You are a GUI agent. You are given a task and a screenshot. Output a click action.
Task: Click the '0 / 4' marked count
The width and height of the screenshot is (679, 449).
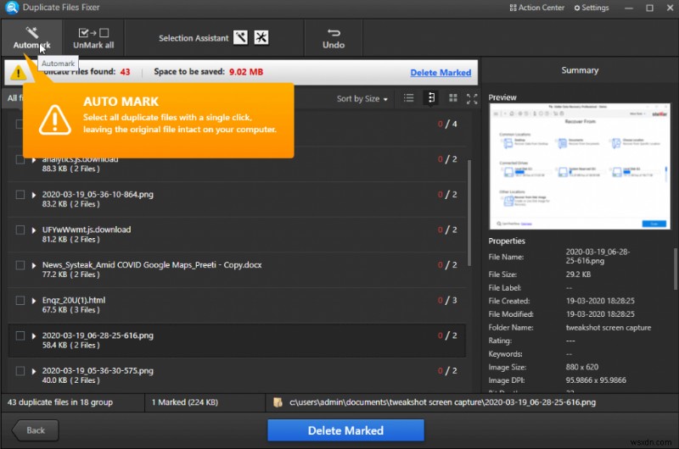click(x=447, y=124)
